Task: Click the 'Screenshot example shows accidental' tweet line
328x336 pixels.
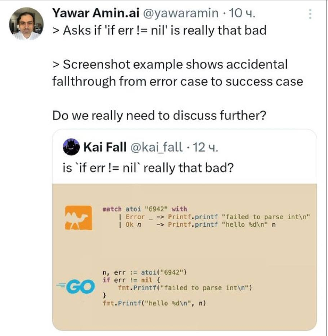Action: tap(170, 65)
